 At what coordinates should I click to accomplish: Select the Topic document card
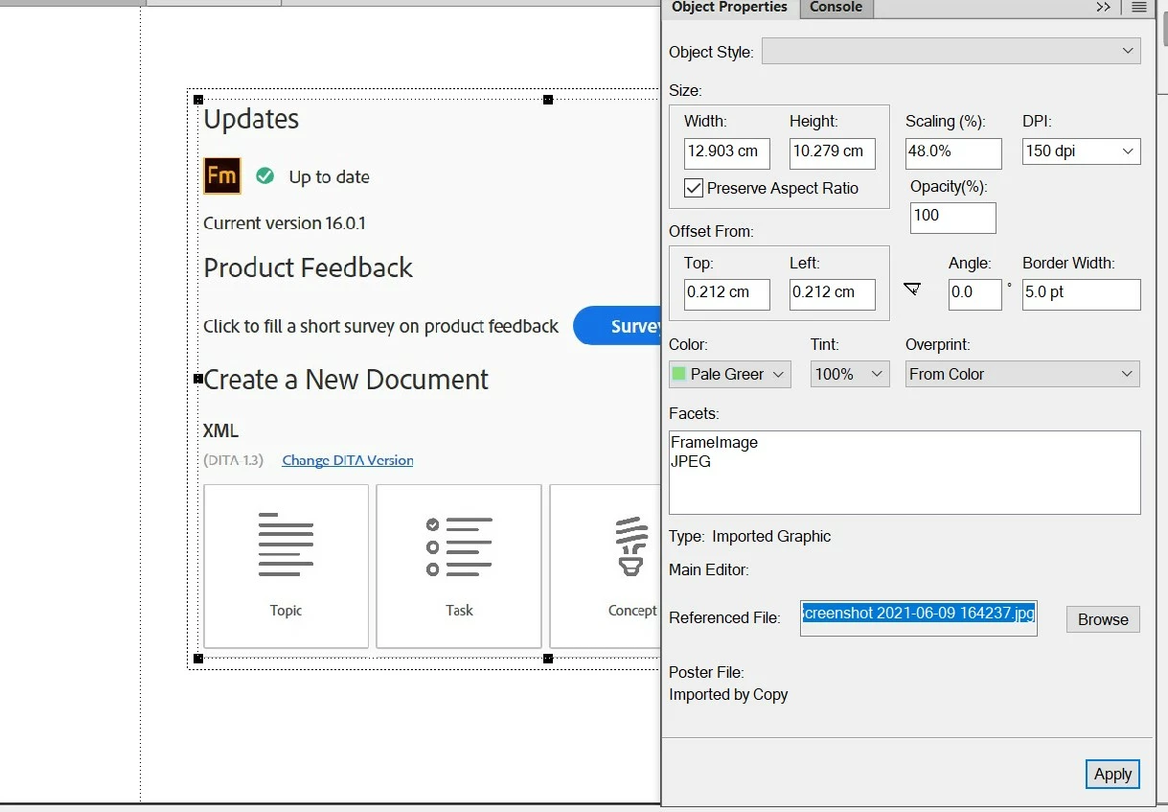point(286,566)
